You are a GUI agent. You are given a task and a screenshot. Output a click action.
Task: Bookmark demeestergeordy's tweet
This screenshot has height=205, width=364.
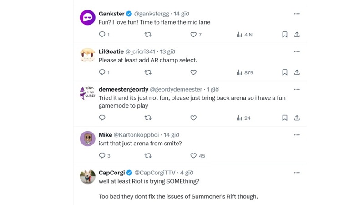coord(285,118)
